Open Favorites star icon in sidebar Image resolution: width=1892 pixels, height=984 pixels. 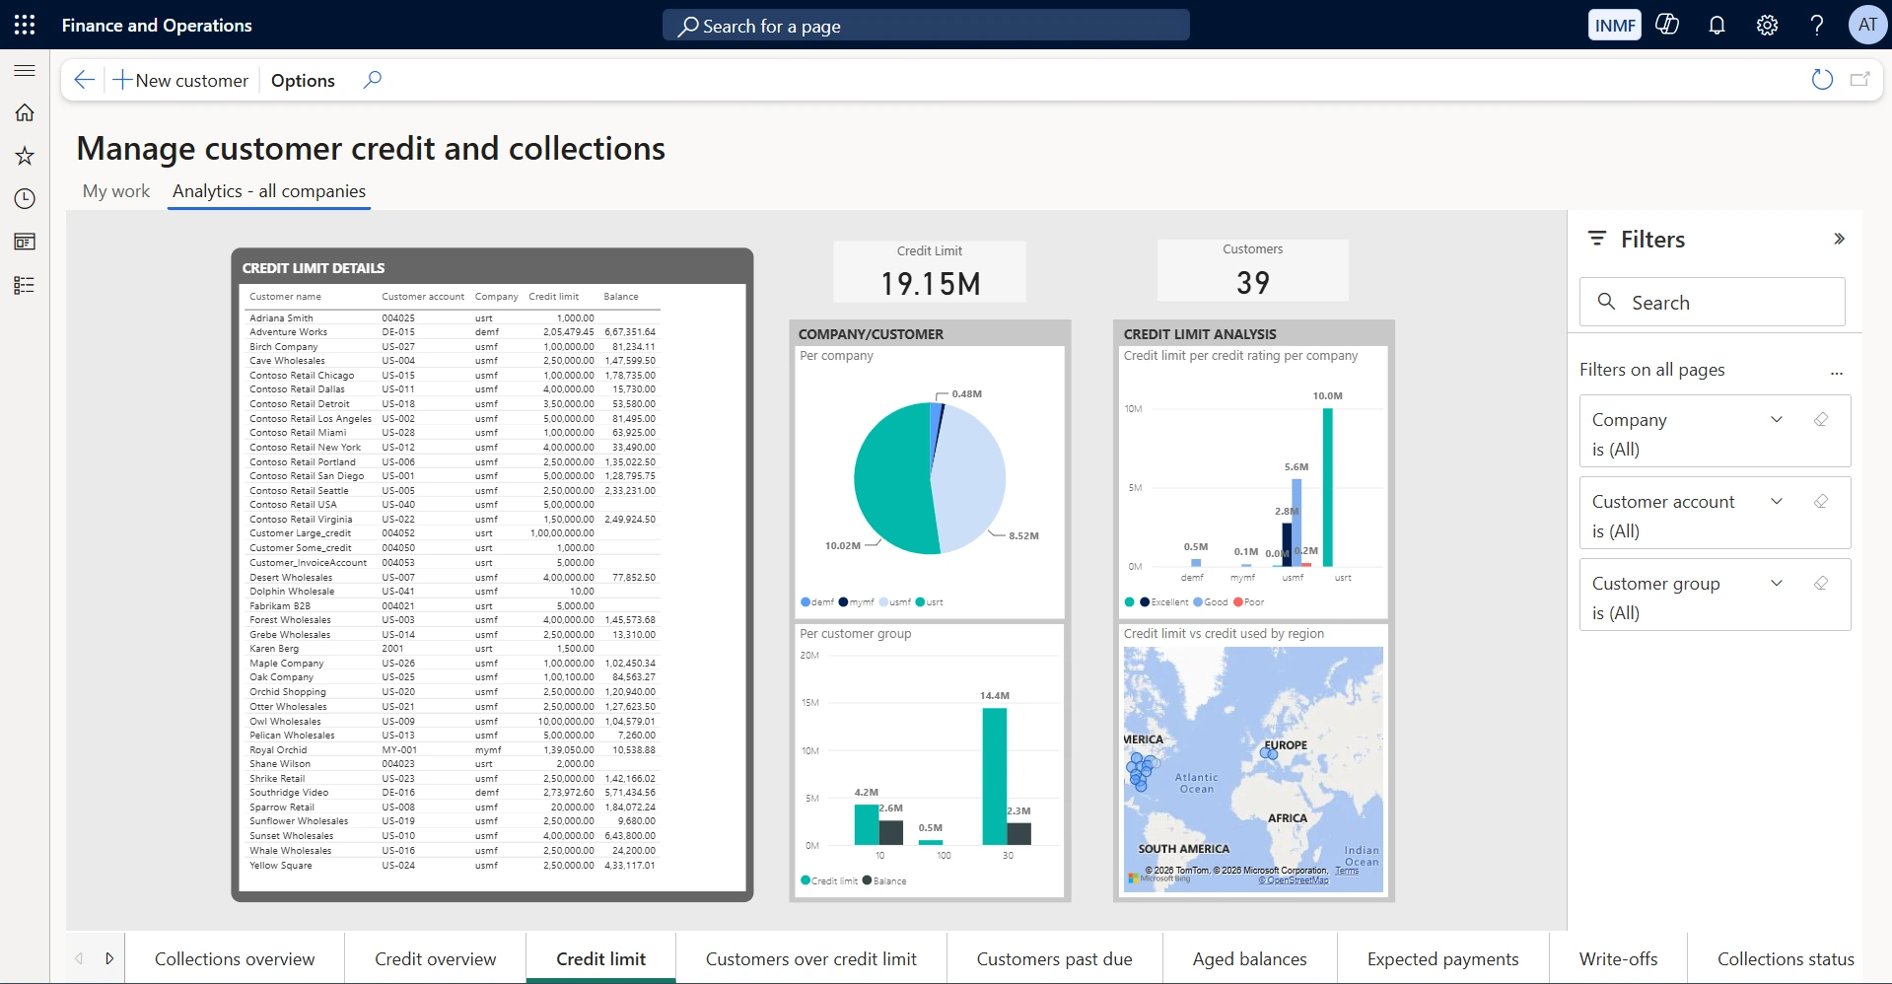[25, 156]
